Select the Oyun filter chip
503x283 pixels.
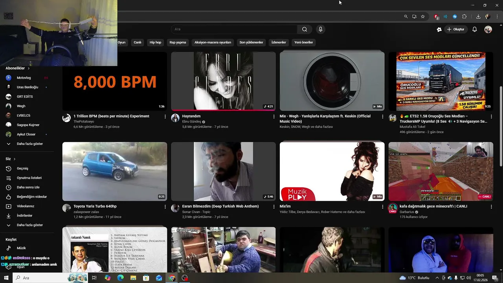click(121, 42)
